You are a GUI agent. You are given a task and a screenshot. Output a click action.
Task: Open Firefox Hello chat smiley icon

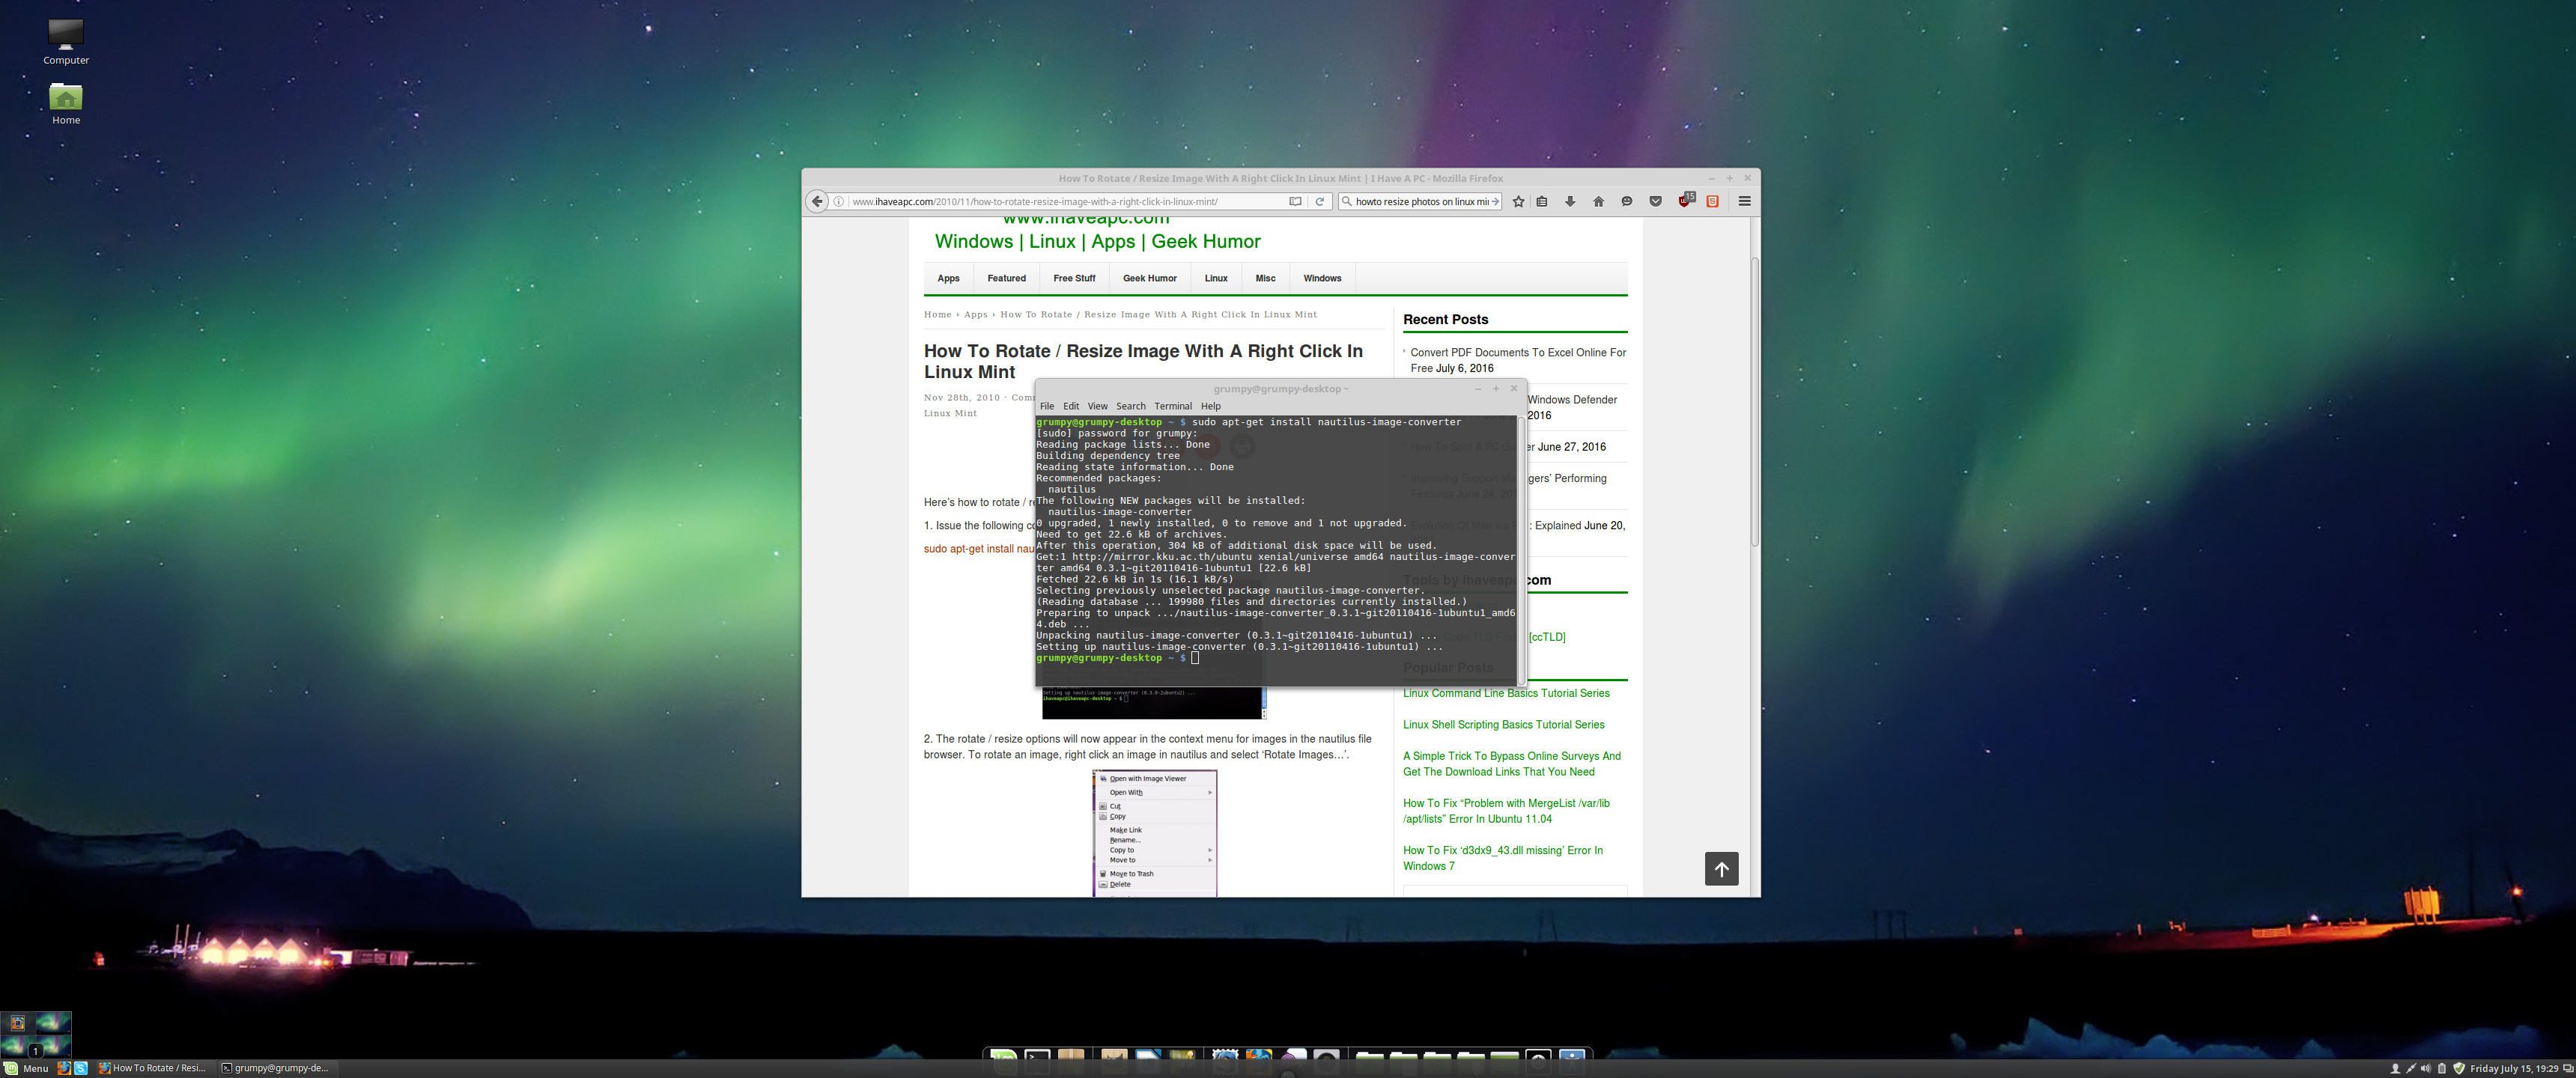pos(1627,201)
